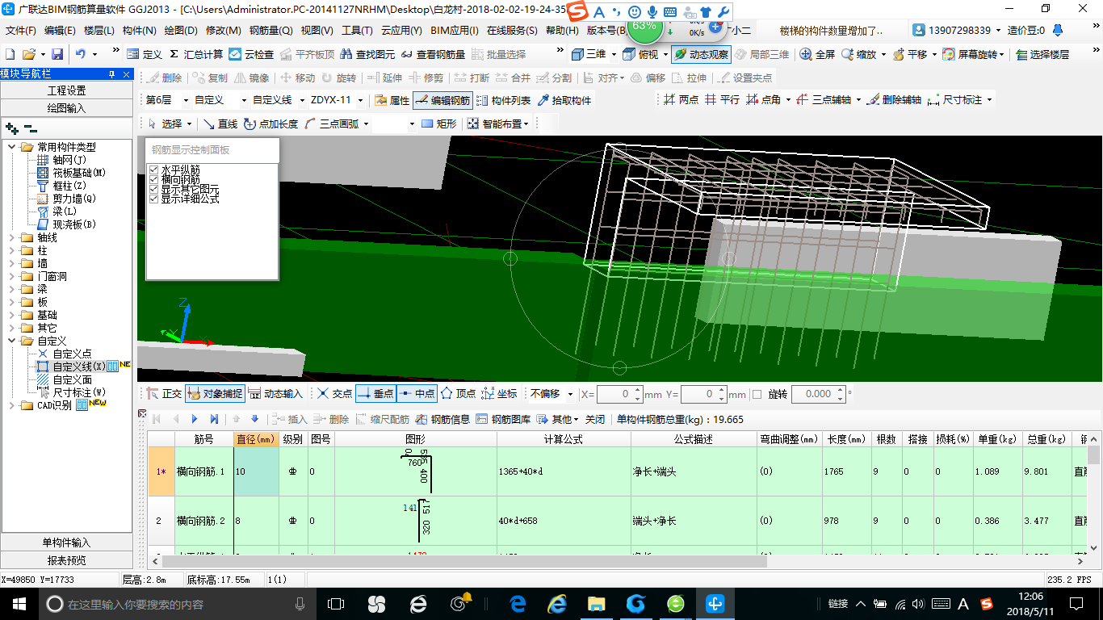Open 查找图元 find element tool

(368, 54)
